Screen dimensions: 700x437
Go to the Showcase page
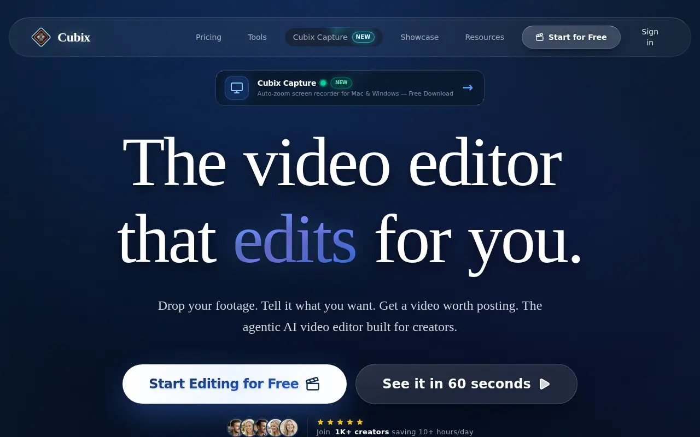[419, 37]
